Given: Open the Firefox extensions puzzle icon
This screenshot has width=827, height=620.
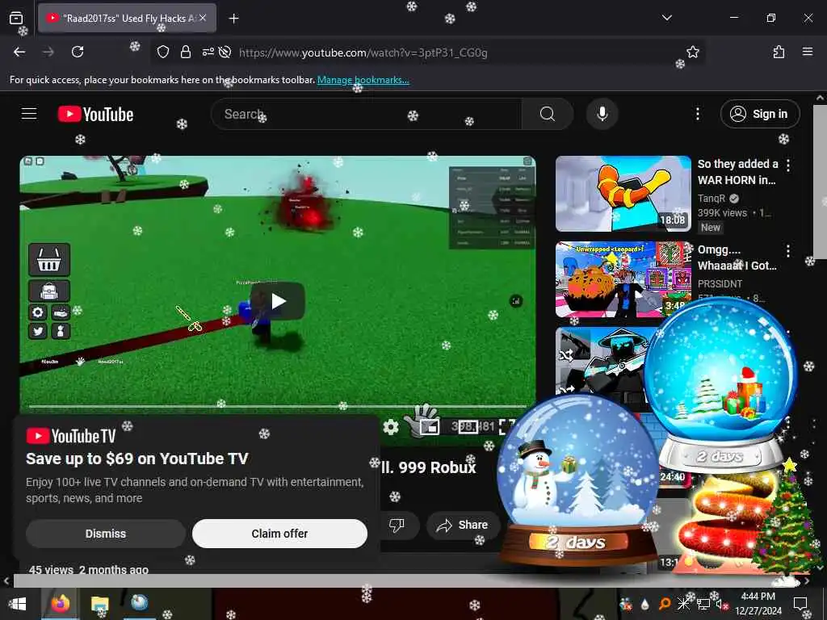Looking at the screenshot, I should [779, 52].
